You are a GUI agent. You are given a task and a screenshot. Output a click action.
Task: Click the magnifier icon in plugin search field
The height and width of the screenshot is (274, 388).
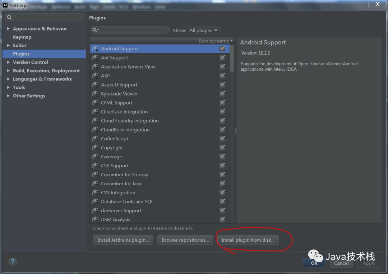pyautogui.click(x=95, y=30)
